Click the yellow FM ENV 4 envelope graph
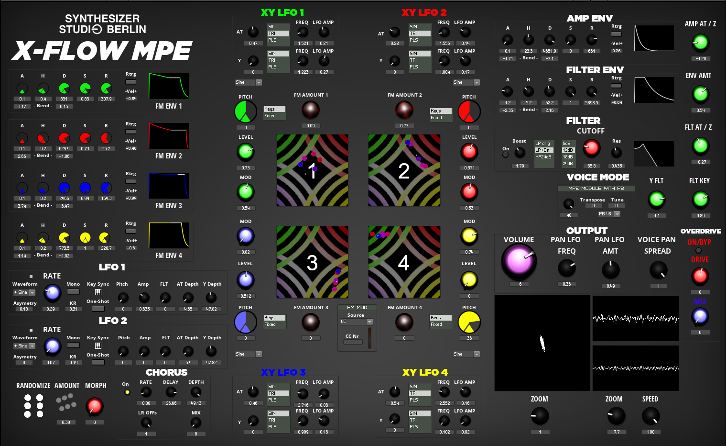This screenshot has height=446, width=726. pos(169,235)
